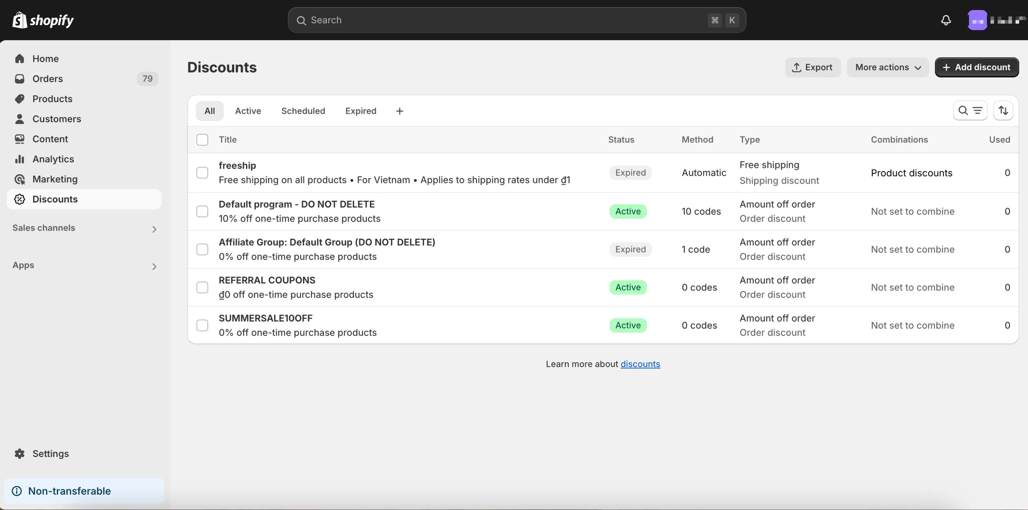Open Analytics in the sidebar

[84, 159]
